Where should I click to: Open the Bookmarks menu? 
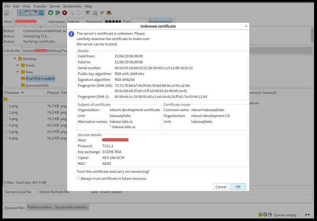[73, 6]
